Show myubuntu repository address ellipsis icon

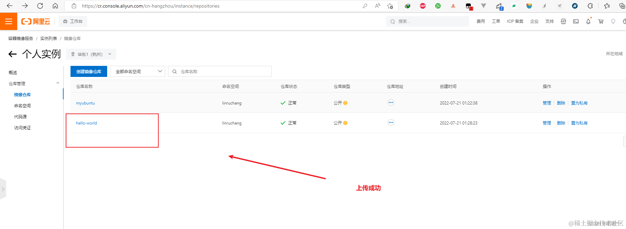(x=391, y=102)
